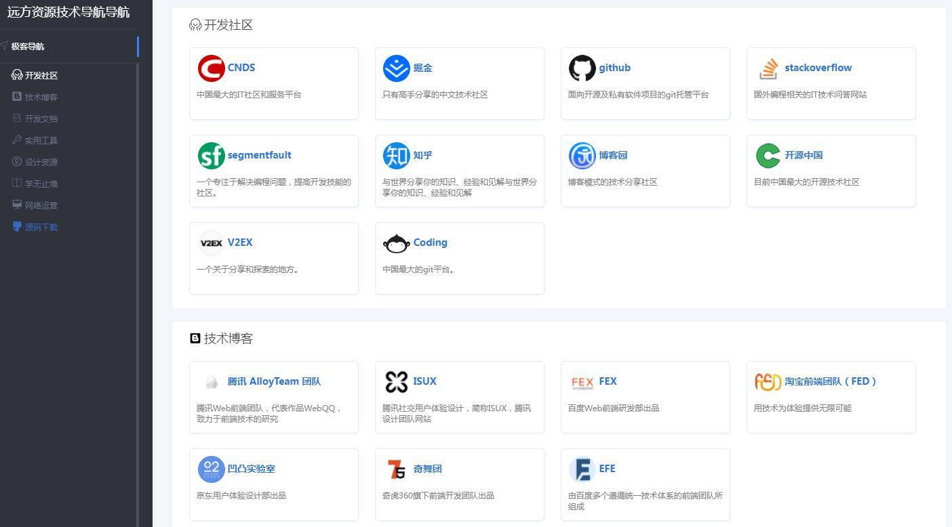Screen dimensions: 952x527
Task: Open the EFE title link
Action: (x=608, y=469)
